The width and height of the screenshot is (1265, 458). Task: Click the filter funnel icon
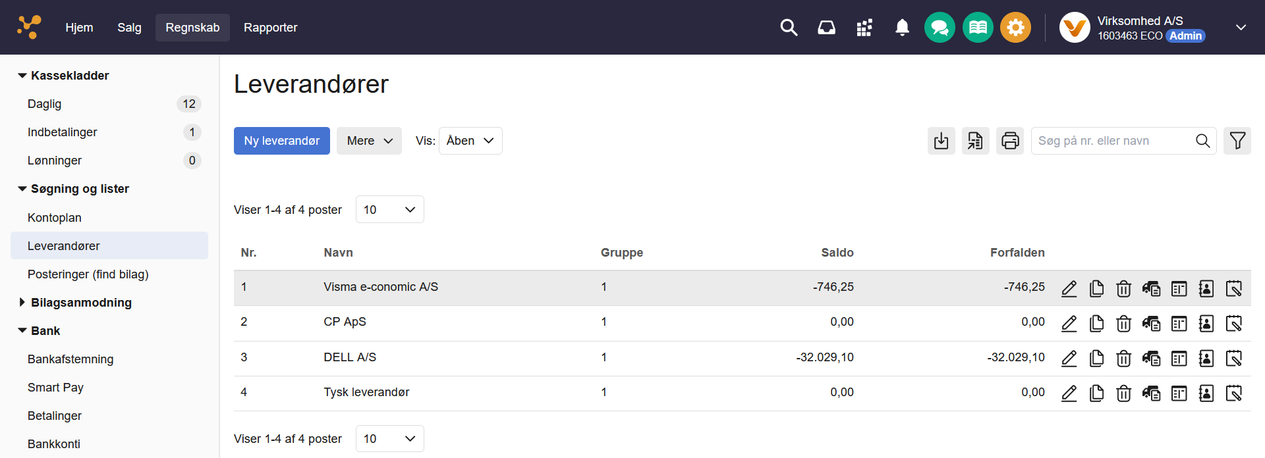(1237, 141)
